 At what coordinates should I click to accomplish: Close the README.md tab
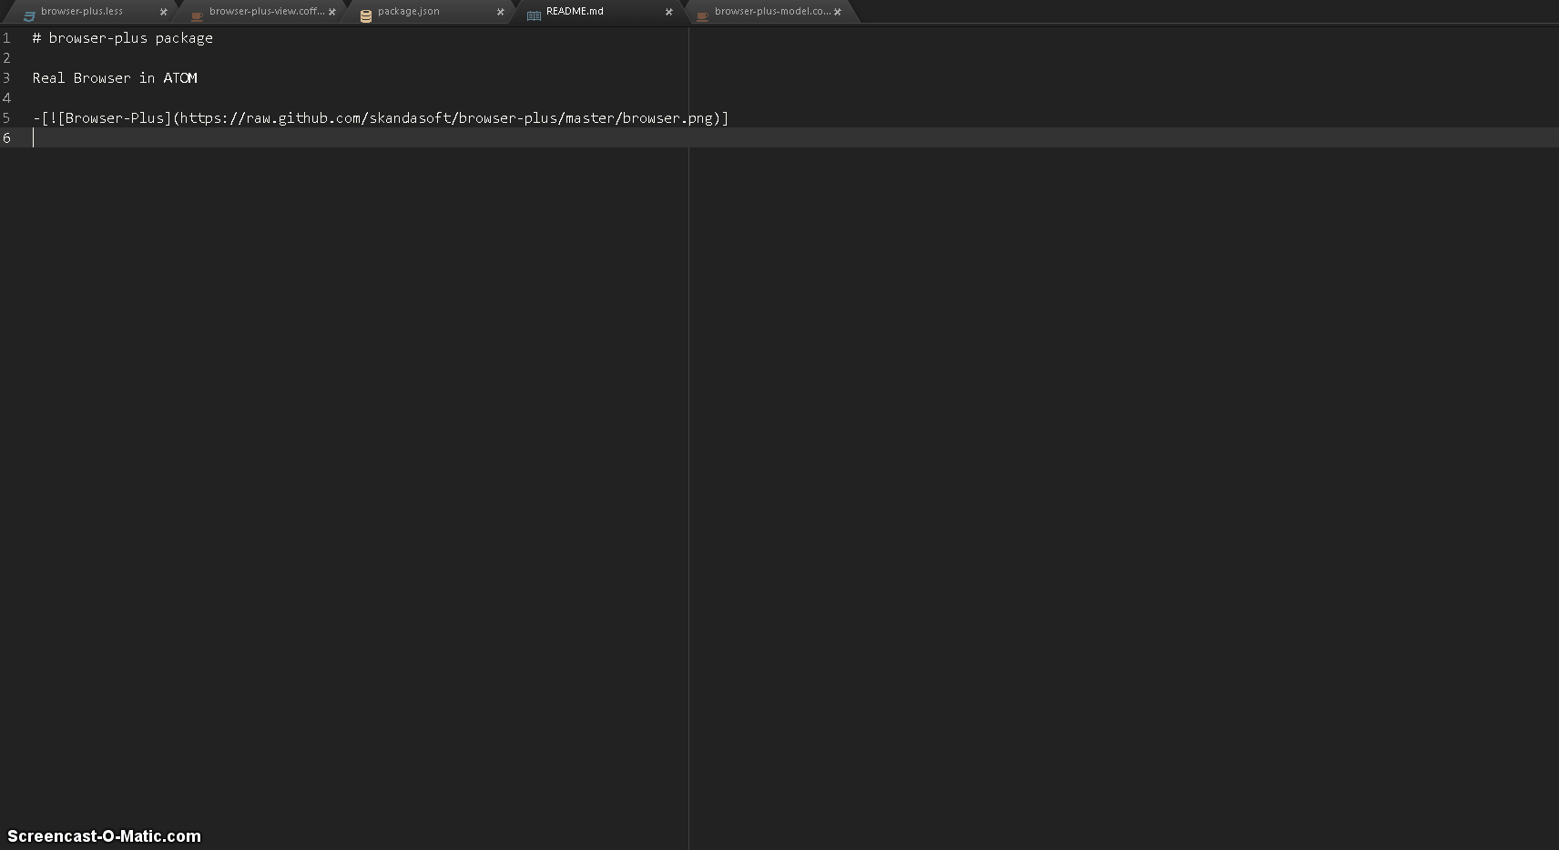(x=668, y=13)
